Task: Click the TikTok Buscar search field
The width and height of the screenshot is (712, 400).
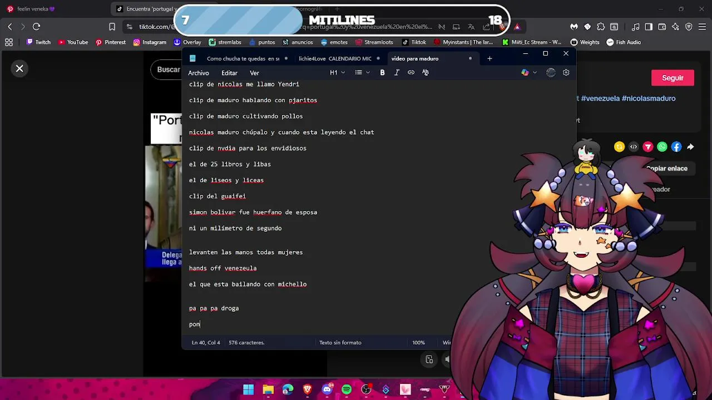Action: 167,69
